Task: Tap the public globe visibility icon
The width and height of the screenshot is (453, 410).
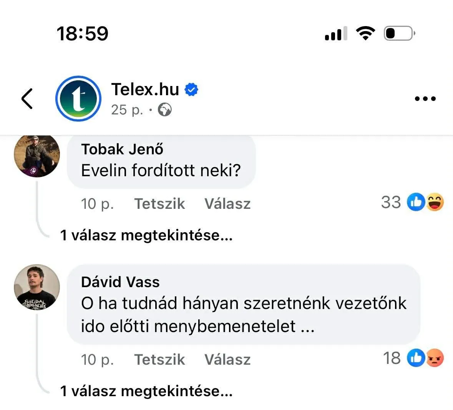Action: coord(165,110)
